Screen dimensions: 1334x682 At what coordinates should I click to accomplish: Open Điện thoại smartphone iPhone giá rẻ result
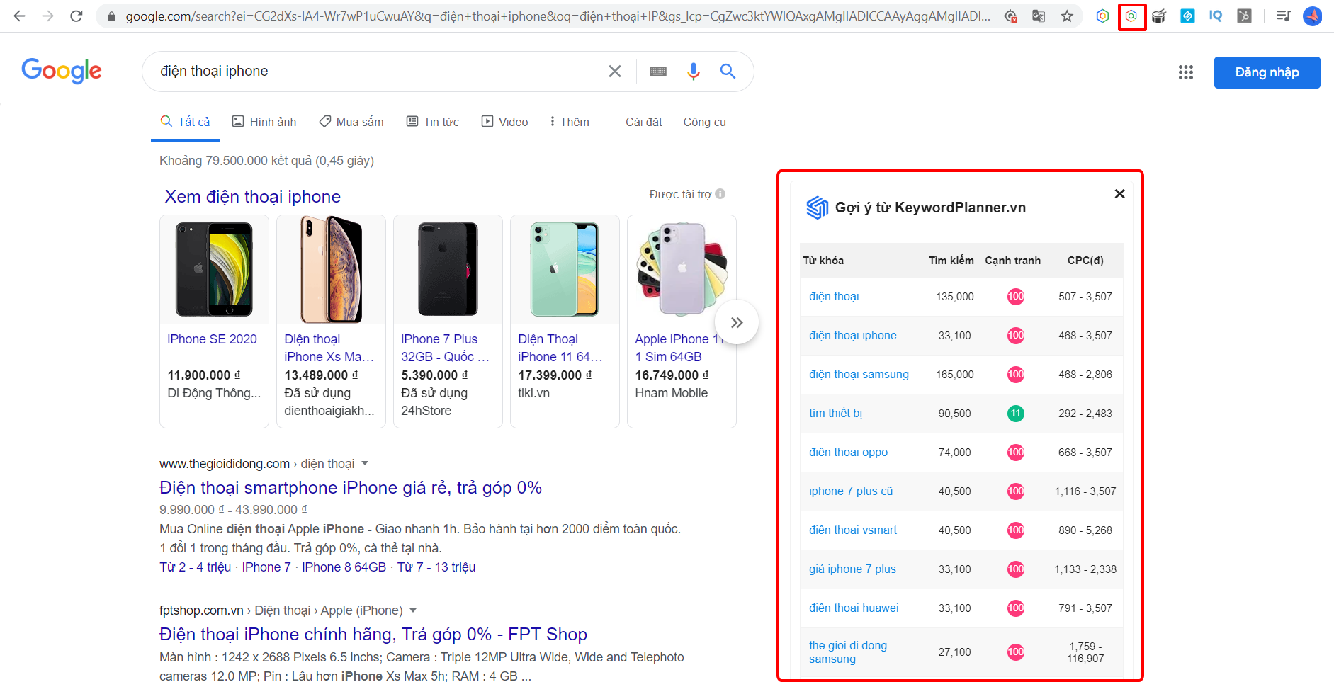[x=351, y=487]
